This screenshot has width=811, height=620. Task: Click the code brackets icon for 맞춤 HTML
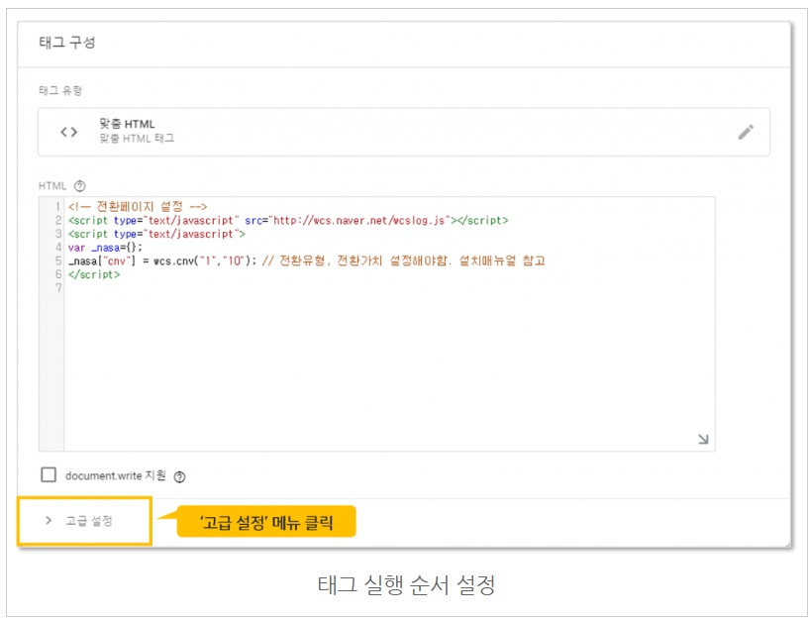pyautogui.click(x=68, y=132)
